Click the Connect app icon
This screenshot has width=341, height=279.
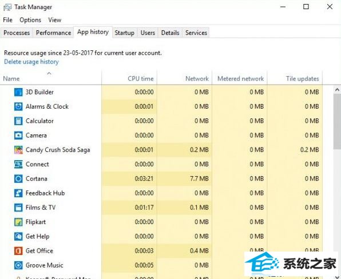[18, 164]
